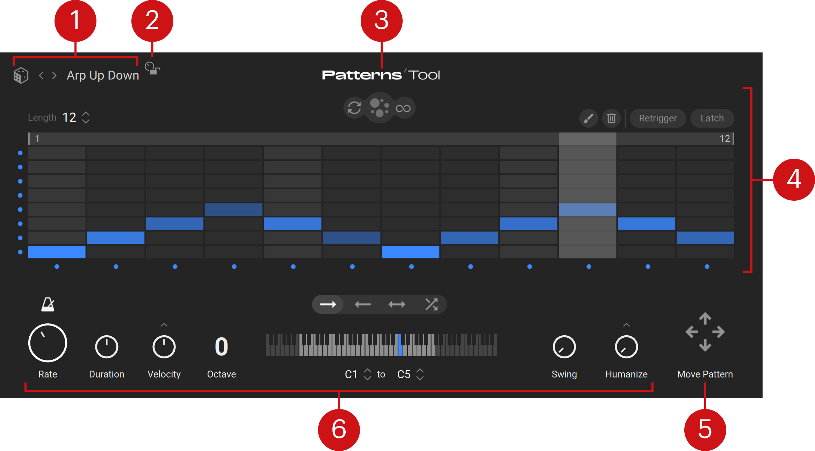Expand the chevron above Humanize knob
Viewport: 815px width, 451px height.
pyautogui.click(x=626, y=325)
